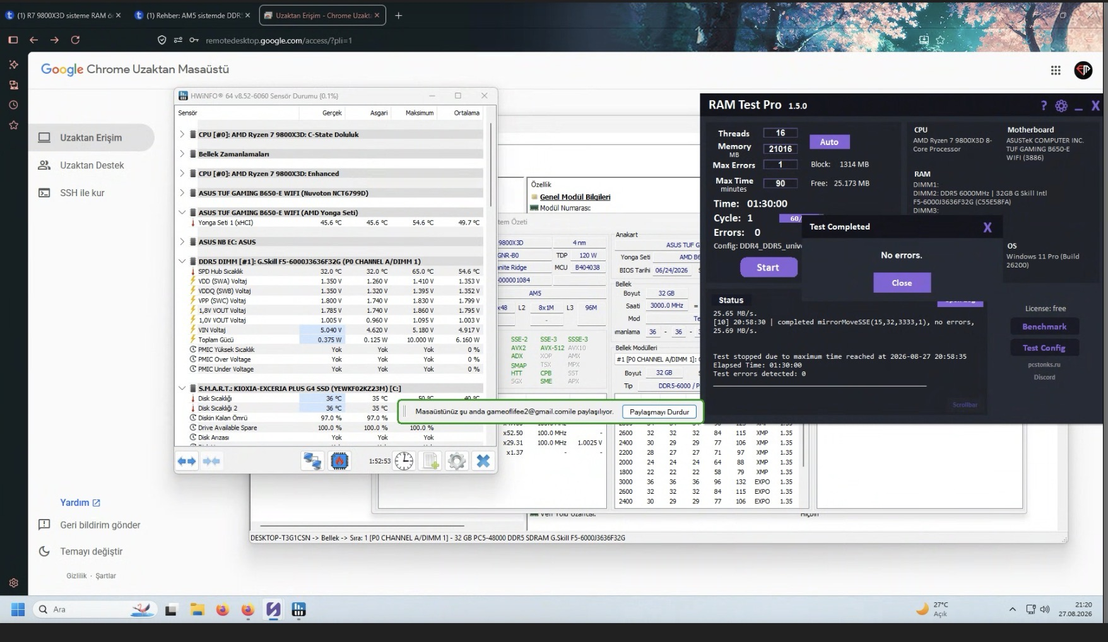Screen dimensions: 1108x642
Task: Click the tracking protection shield icon
Action: pos(162,40)
